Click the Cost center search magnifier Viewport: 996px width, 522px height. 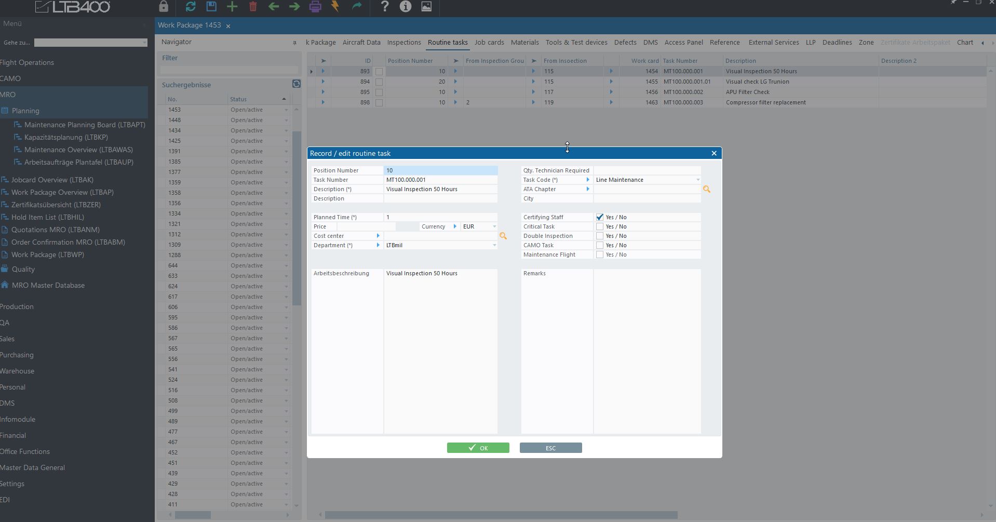(x=503, y=236)
